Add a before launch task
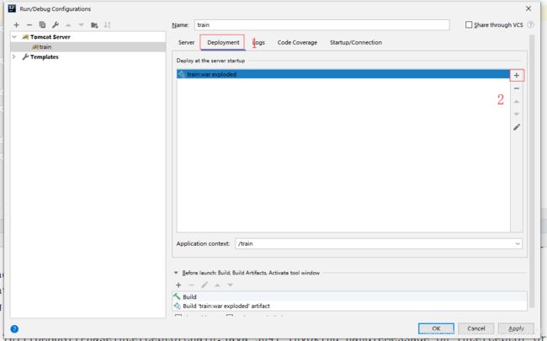 point(178,285)
